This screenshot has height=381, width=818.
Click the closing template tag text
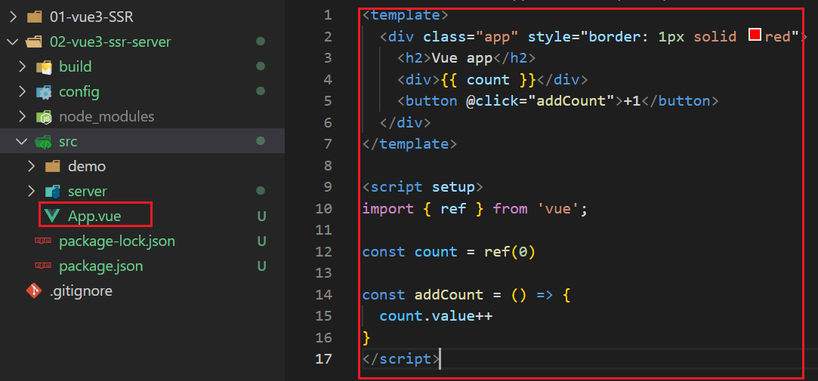pyautogui.click(x=409, y=143)
